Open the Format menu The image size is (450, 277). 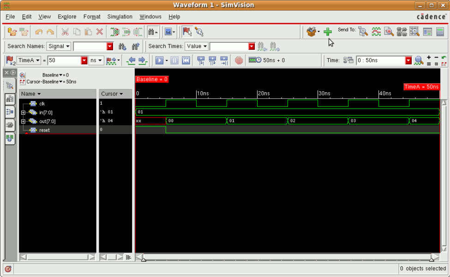[92, 17]
